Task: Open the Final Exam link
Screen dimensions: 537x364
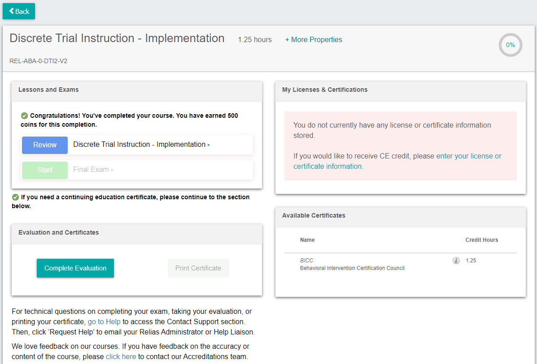Action: pos(91,170)
